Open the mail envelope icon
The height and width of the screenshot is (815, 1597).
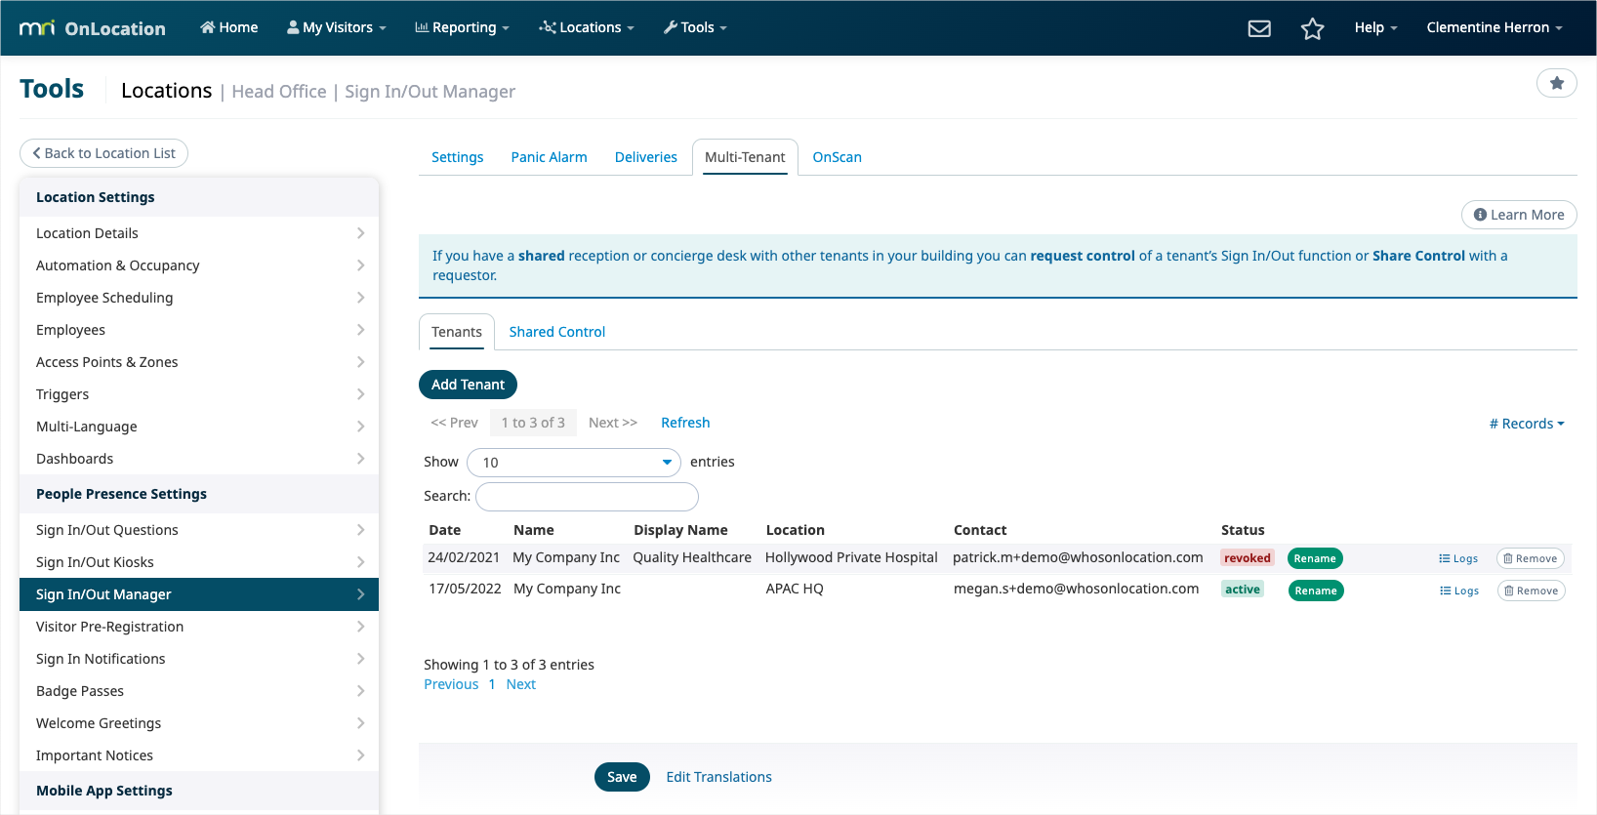[1259, 28]
